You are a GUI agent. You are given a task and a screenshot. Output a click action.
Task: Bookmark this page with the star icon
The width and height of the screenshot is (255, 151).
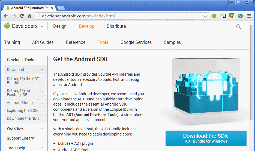tap(205, 16)
